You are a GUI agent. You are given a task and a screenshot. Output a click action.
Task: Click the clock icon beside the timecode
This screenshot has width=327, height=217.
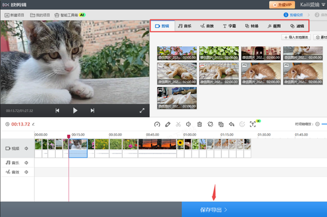pos(7,124)
